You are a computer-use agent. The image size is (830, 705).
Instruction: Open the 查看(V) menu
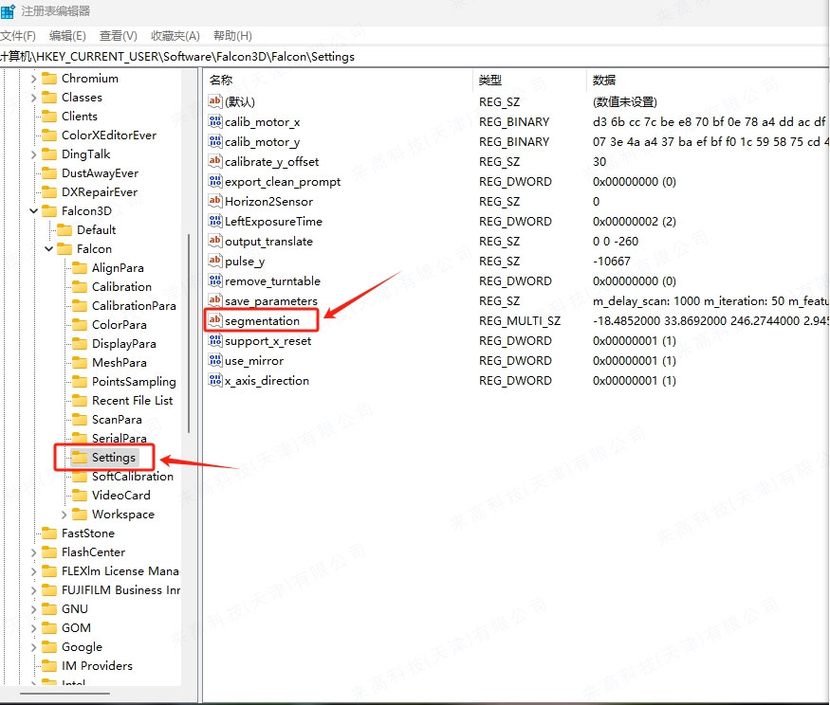pos(118,36)
